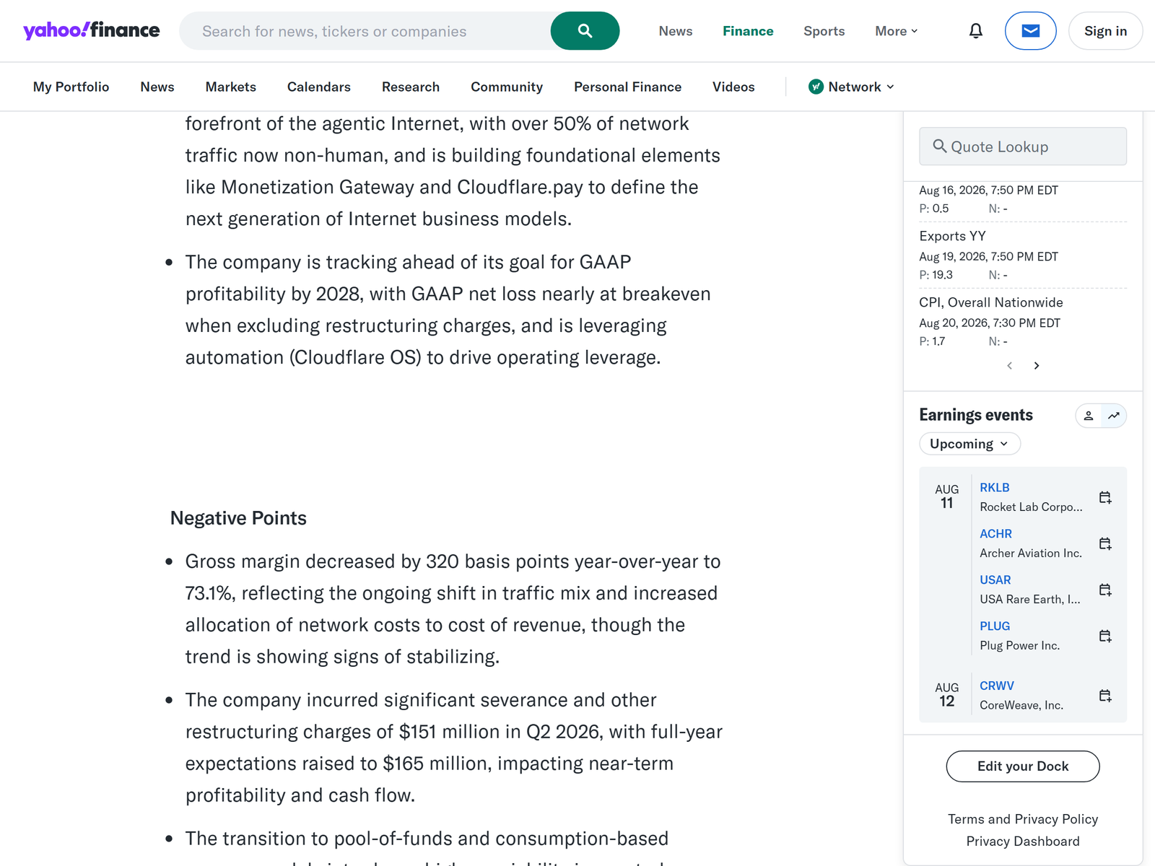This screenshot has width=1155, height=866.
Task: Add PLUG earnings to calendar
Action: pos(1105,636)
